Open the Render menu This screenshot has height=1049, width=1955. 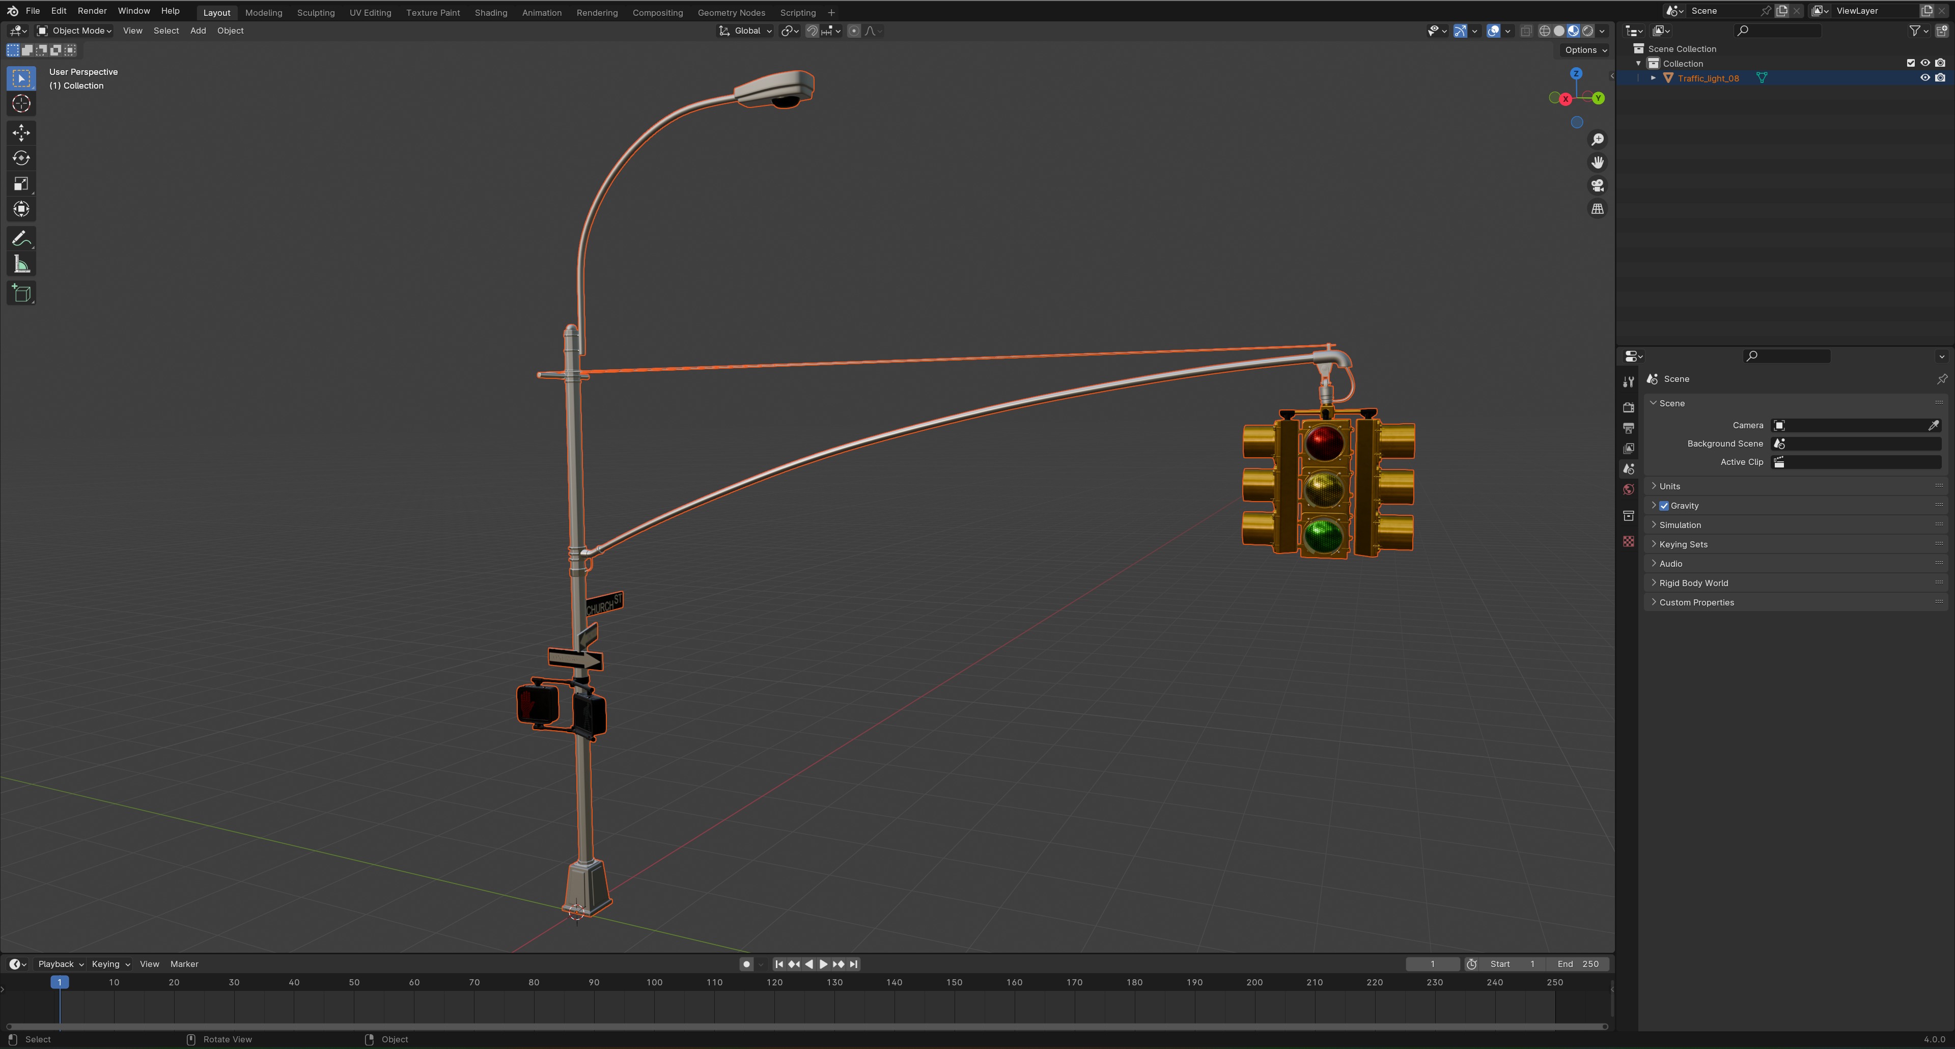coord(92,11)
